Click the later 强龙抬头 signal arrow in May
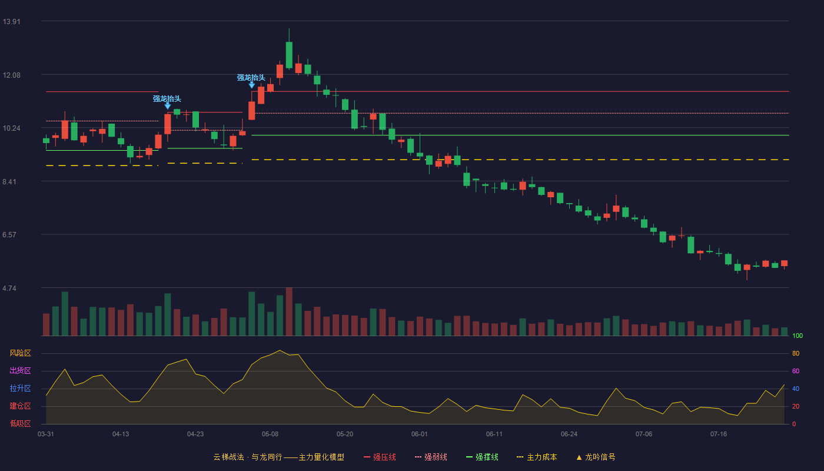Screen dimensions: 824x471 [x=252, y=85]
